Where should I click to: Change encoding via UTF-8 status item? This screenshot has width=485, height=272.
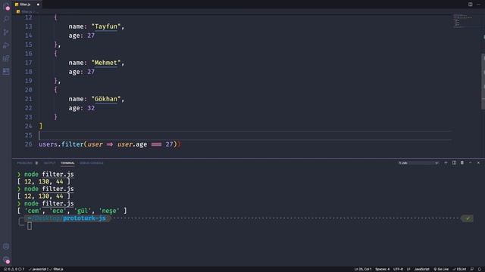[398, 269]
